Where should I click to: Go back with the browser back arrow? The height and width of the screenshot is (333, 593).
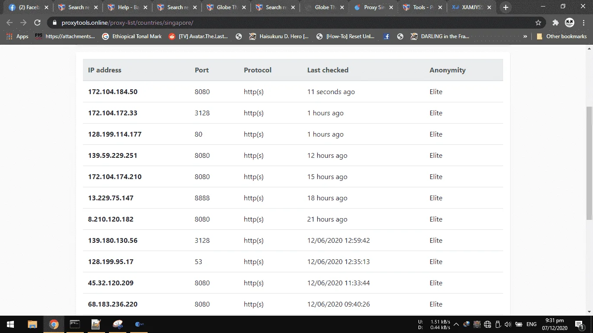[x=10, y=23]
